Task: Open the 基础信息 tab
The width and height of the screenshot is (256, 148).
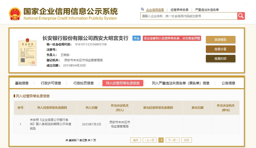Action: click(22, 83)
